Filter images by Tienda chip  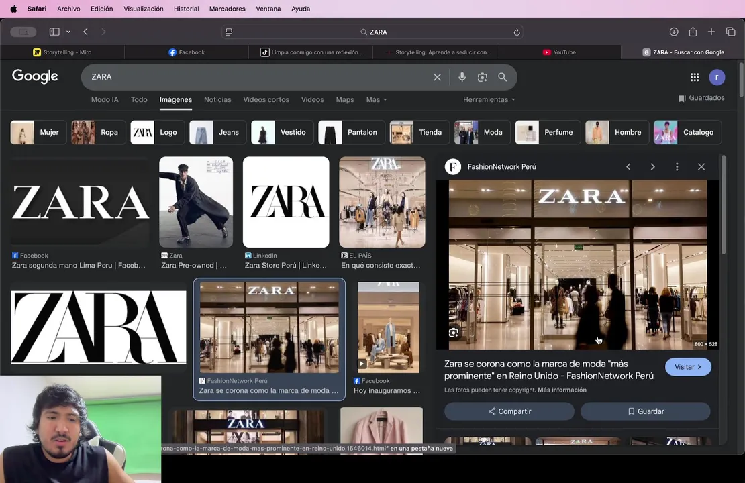click(x=419, y=132)
